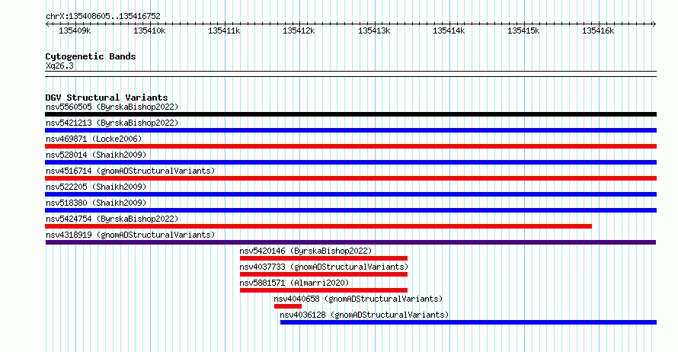Click the 135409k ruler position
The width and height of the screenshot is (678, 352).
[x=75, y=30]
